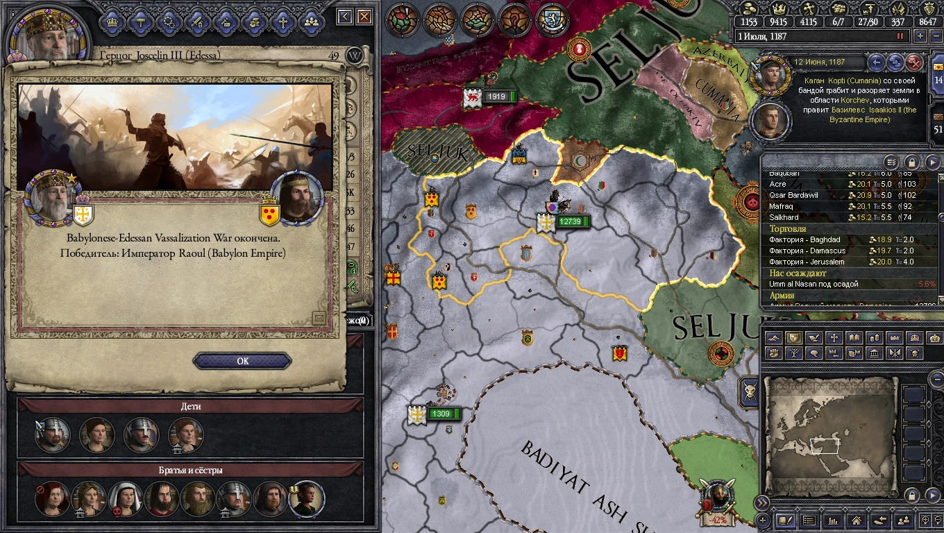Expand the outliner settings checklist icon
944x533 pixels.
click(892, 162)
